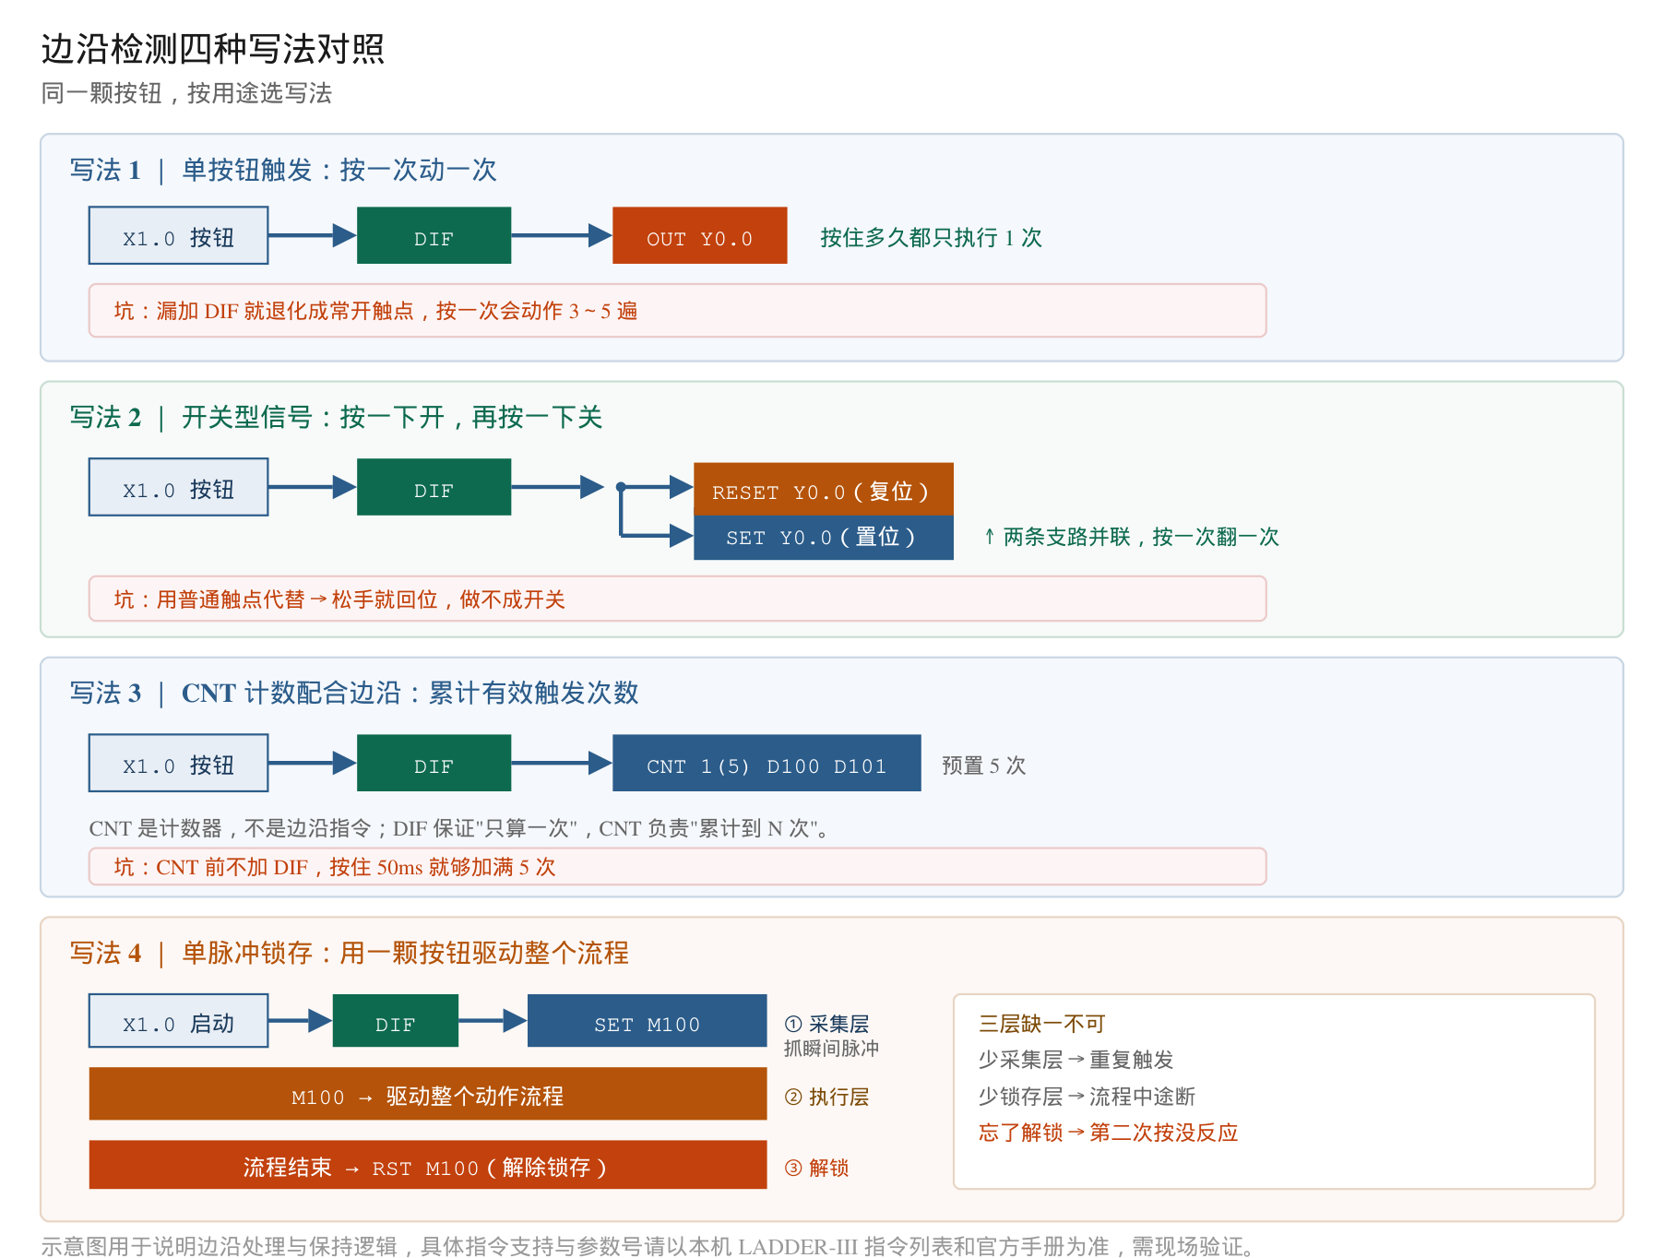Click line 少锁存层→流程中途断
The height and width of the screenshot is (1258, 1664).
pyautogui.click(x=1087, y=1097)
